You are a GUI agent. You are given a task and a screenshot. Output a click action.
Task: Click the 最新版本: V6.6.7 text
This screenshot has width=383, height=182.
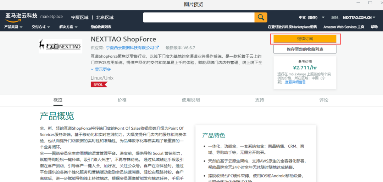click(x=180, y=47)
